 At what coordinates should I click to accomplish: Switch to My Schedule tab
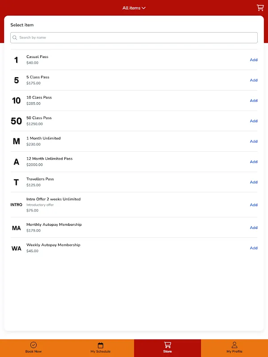point(100,348)
